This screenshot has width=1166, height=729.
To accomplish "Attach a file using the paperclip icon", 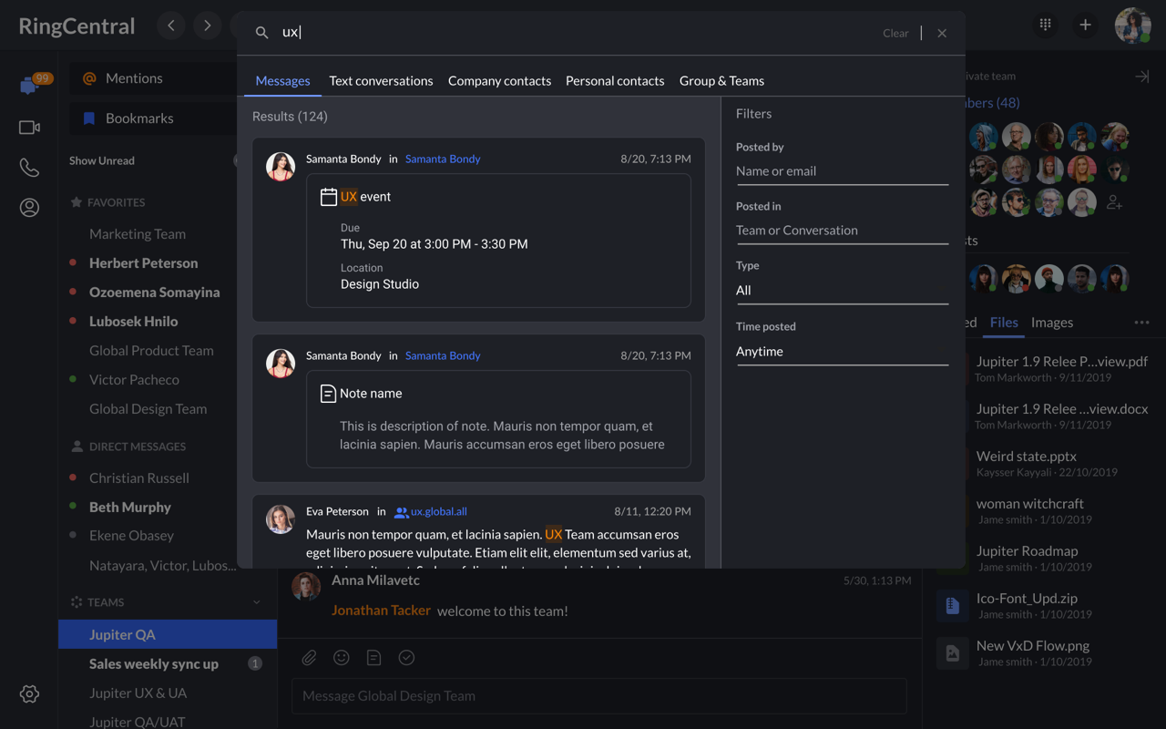I will pos(309,658).
